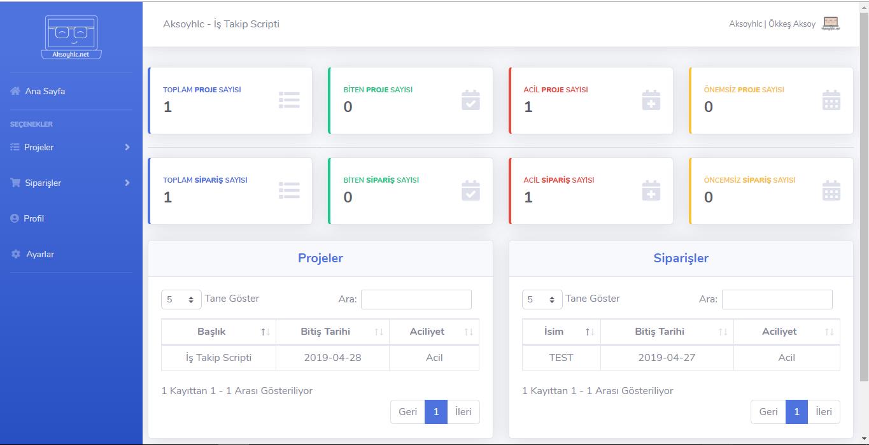Click the calendar check icon on the Biten Proje Sayısı card
The image size is (869, 445).
tap(470, 100)
